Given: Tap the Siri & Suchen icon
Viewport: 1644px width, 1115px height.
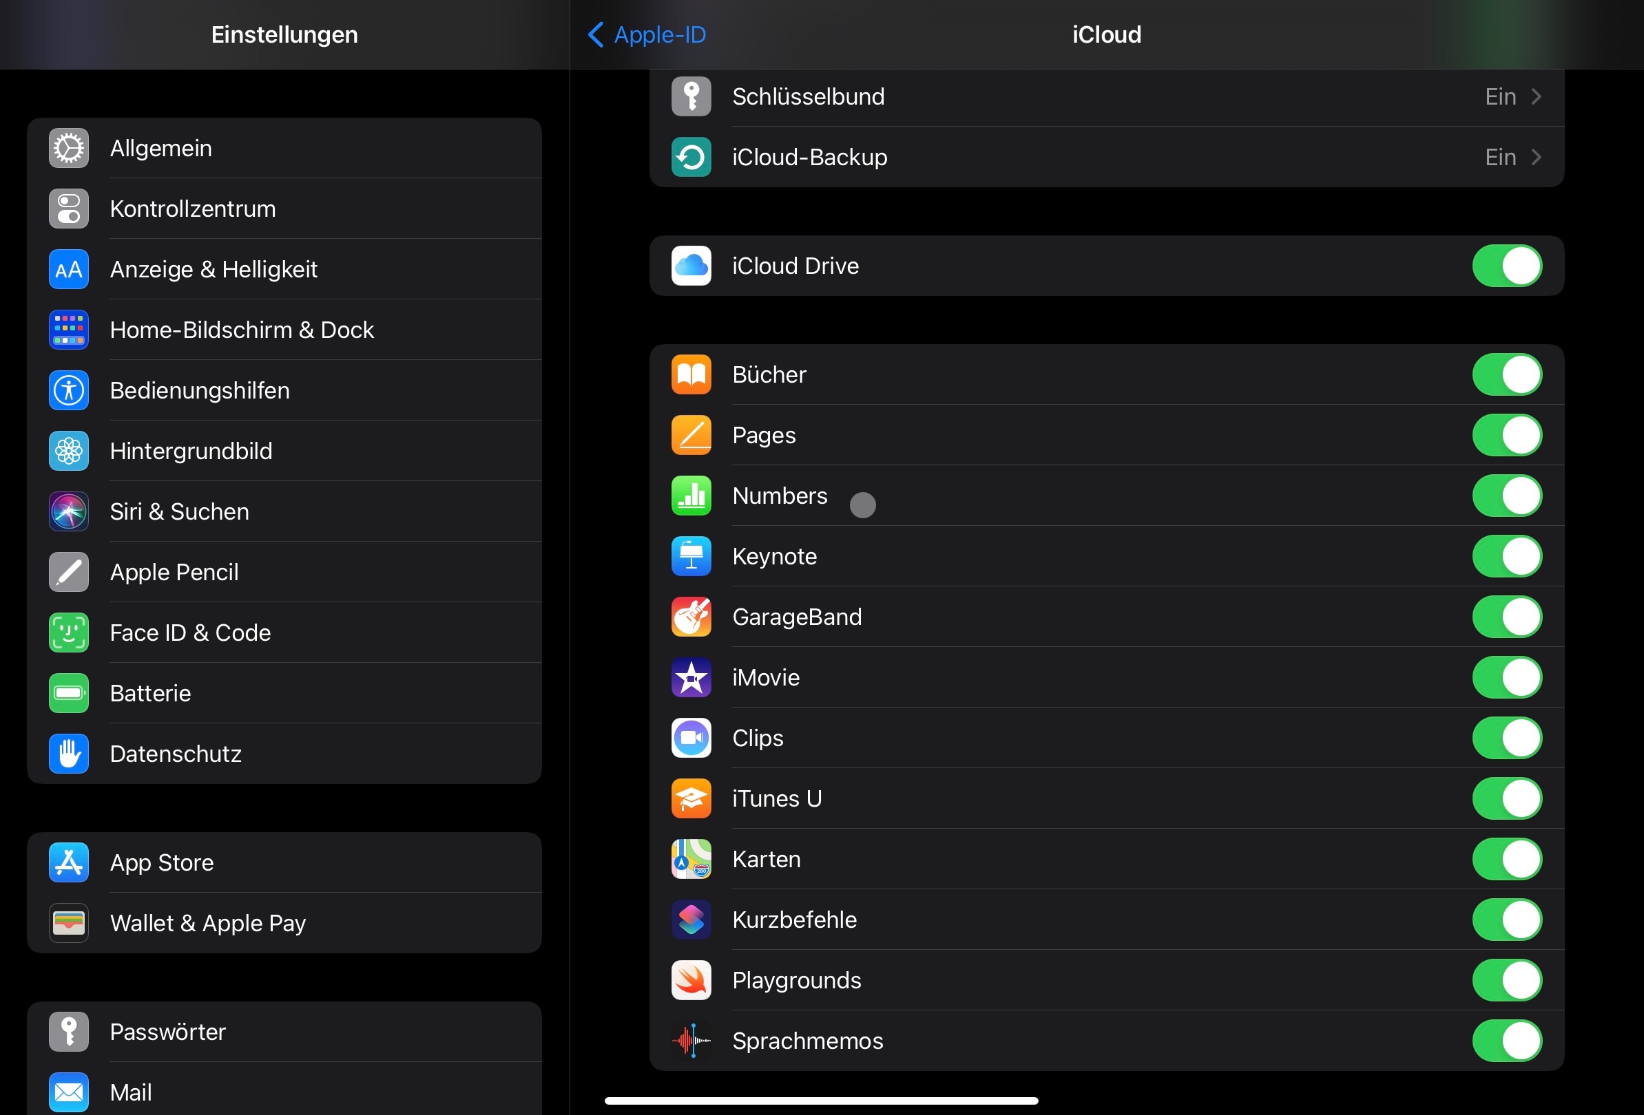Looking at the screenshot, I should 69,511.
